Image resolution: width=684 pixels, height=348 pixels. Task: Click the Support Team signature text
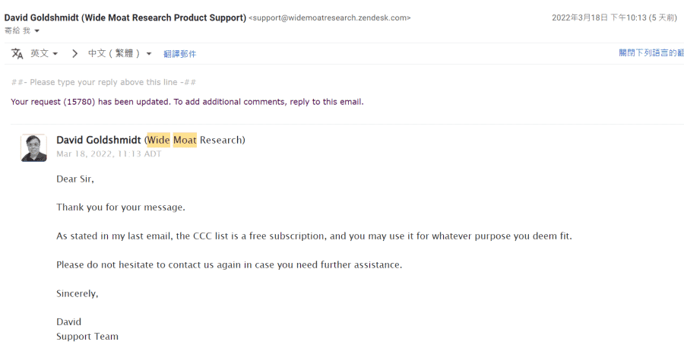[x=87, y=337]
